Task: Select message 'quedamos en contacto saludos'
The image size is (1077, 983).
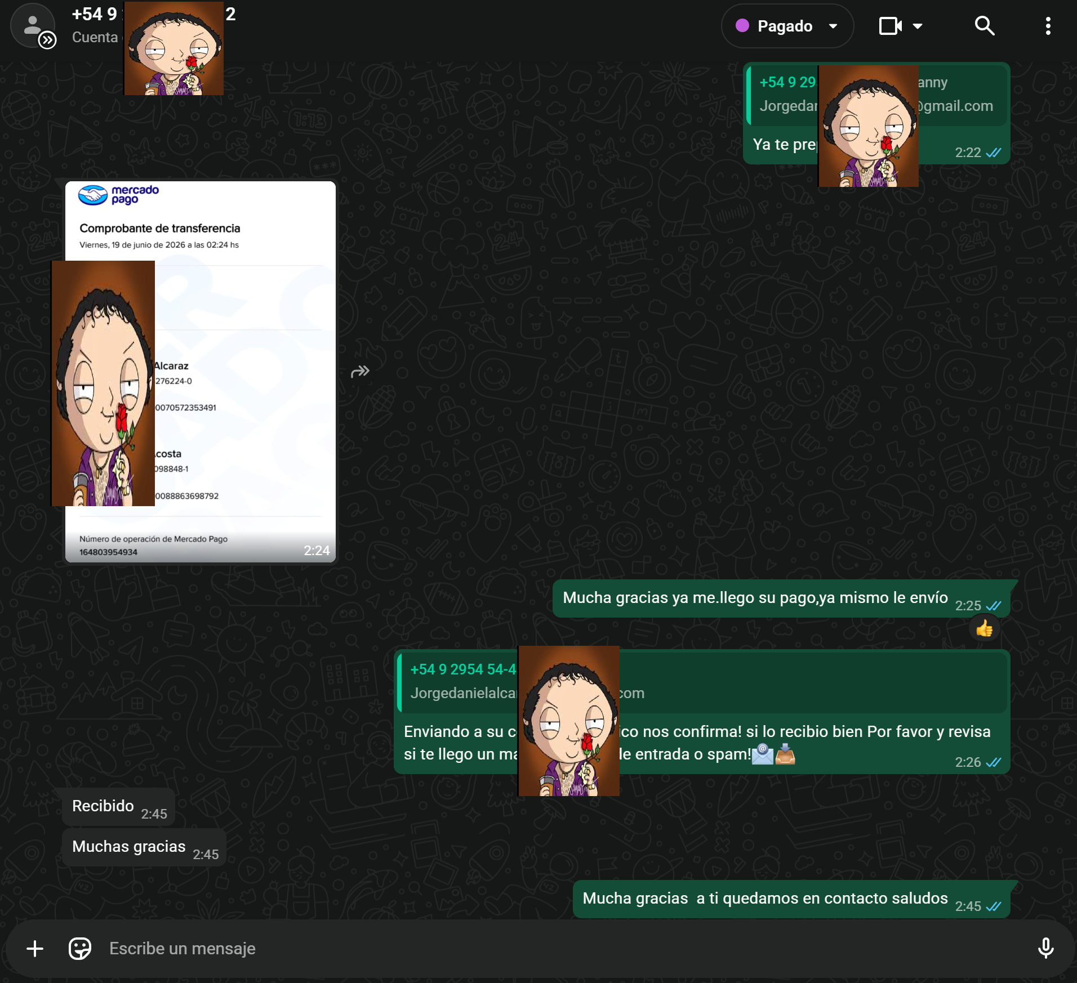Action: click(793, 899)
